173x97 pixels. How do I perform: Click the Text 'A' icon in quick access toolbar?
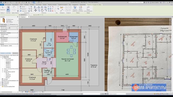pyautogui.click(x=26, y=2)
